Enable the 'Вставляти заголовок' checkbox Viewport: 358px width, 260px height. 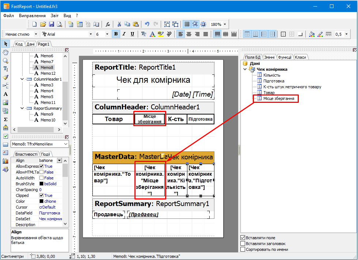click(243, 244)
